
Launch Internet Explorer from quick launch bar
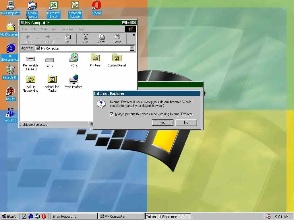31,217
